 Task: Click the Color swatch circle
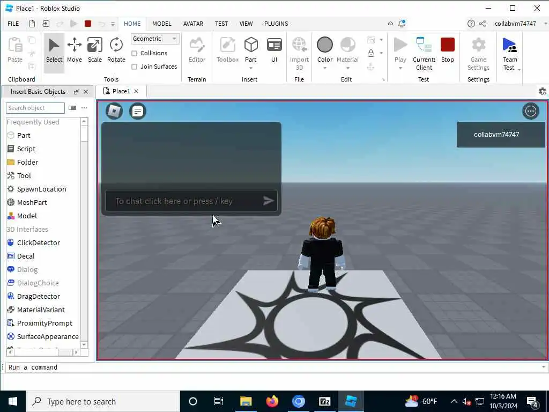click(324, 45)
